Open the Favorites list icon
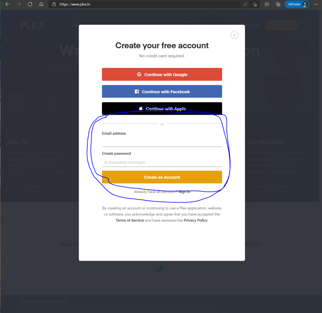The image size is (322, 313). 267,4
